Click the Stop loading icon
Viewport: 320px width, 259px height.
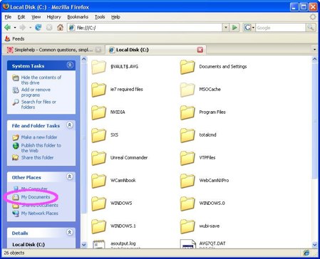[x=49, y=28]
